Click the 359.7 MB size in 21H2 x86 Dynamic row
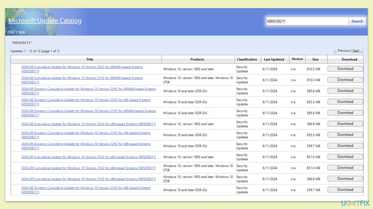This screenshot has width=373, height=209. (313, 190)
